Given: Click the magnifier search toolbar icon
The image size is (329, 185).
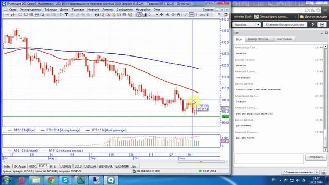Looking at the screenshot, I should (42, 15).
